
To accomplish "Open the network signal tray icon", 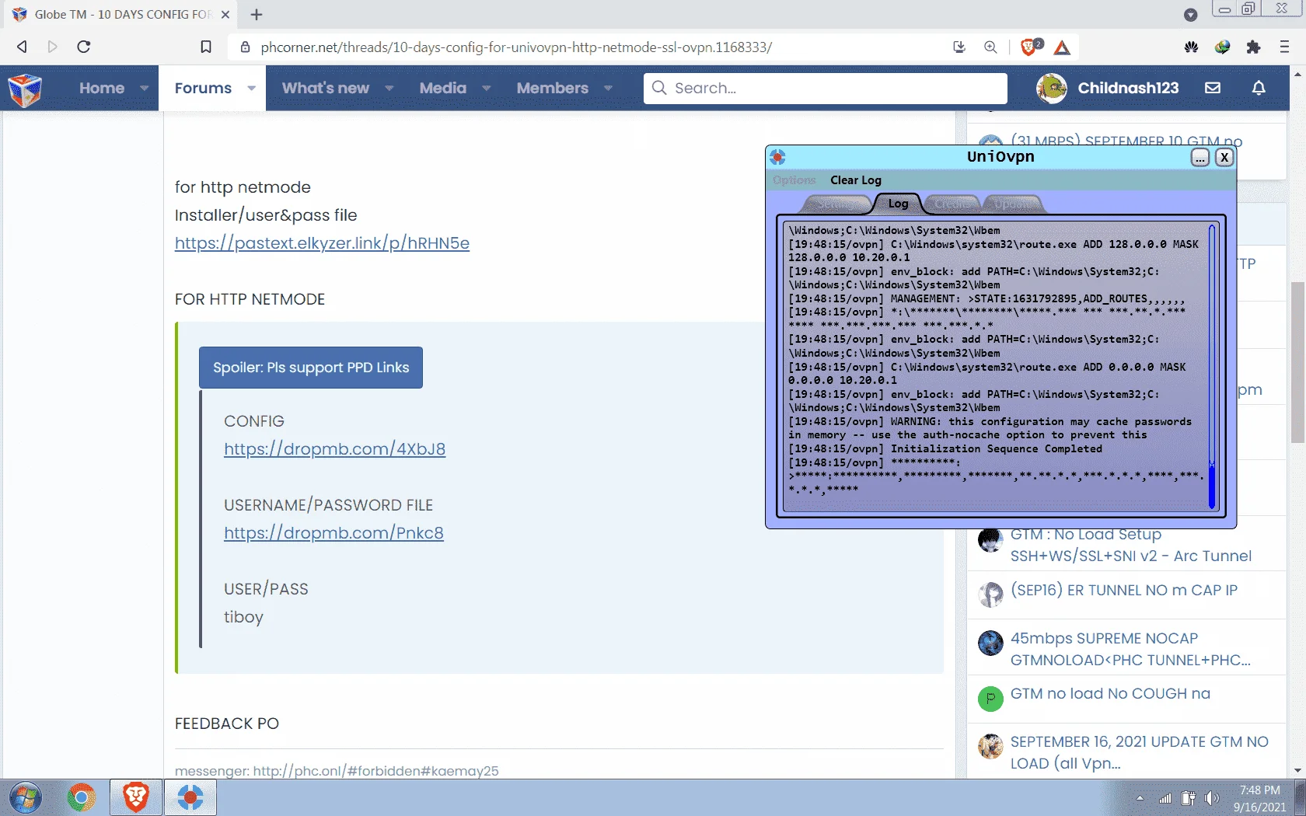I will [1165, 798].
